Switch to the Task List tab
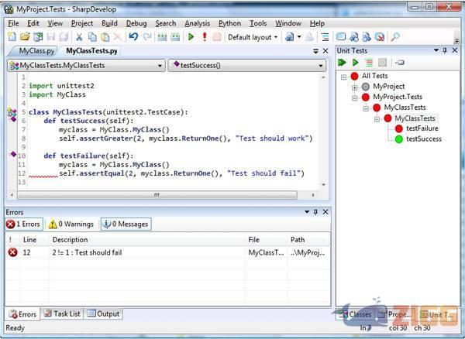Viewport: 465px width, 339px height. (62, 313)
